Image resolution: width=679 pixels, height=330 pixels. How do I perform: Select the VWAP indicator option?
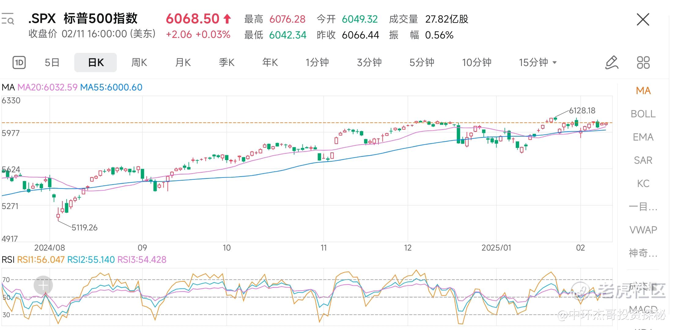click(x=643, y=230)
